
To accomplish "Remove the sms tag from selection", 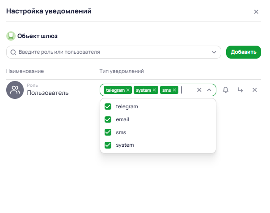I will pos(174,90).
